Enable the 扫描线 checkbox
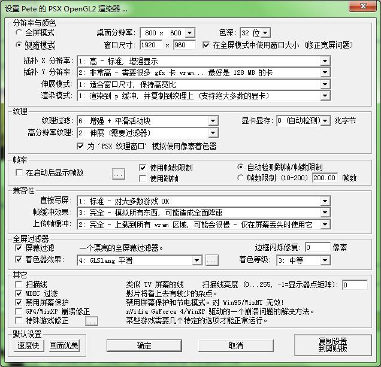This screenshot has height=367, width=381. pos(19,284)
